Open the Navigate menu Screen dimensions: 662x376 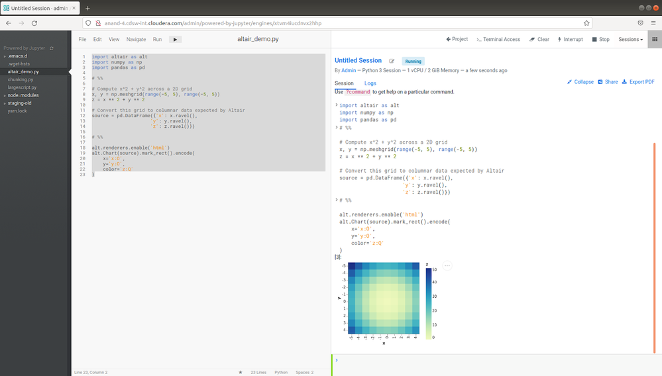pyautogui.click(x=136, y=40)
